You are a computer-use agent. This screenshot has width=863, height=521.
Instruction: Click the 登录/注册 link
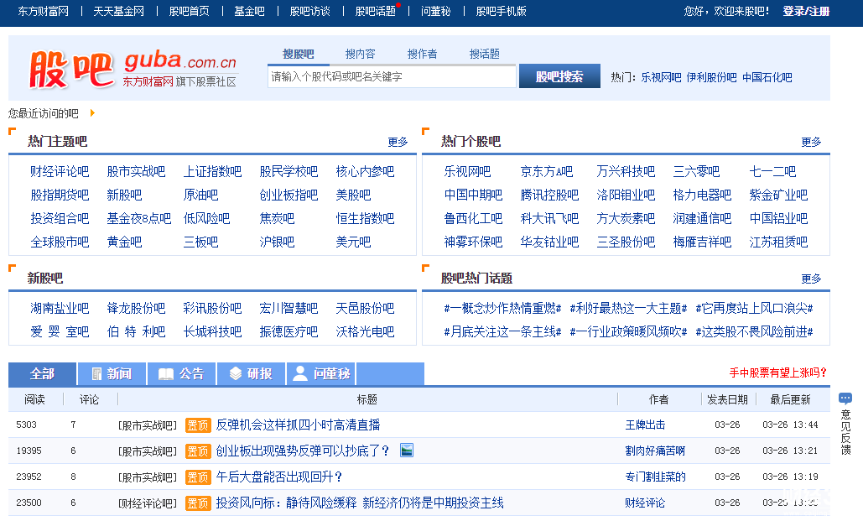806,11
